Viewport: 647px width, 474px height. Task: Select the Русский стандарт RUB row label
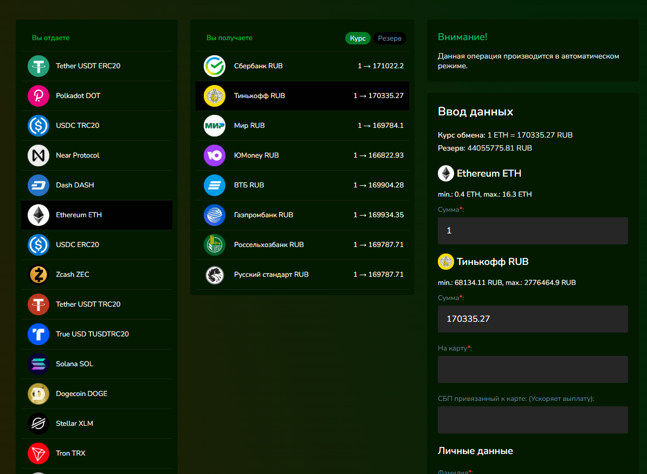click(271, 275)
